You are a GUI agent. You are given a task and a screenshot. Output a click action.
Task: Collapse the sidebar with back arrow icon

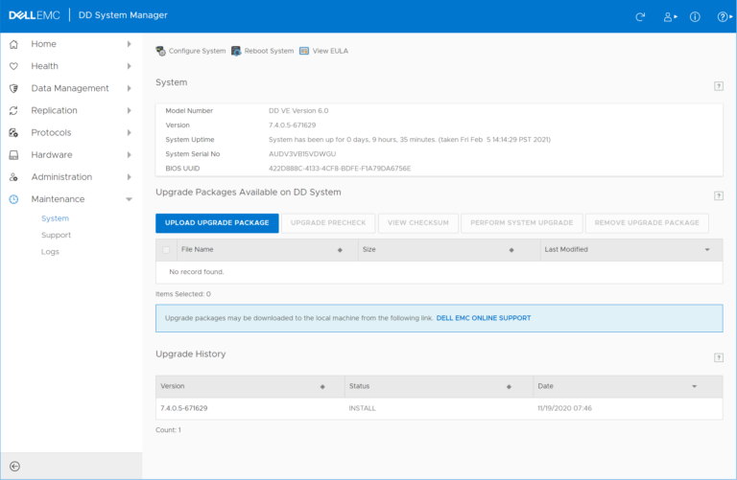click(14, 466)
